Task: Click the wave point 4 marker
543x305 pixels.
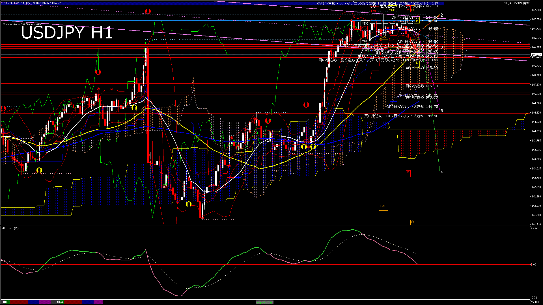Action: [x=442, y=172]
